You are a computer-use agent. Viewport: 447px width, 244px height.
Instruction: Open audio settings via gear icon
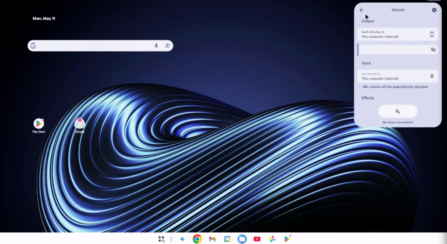[434, 10]
